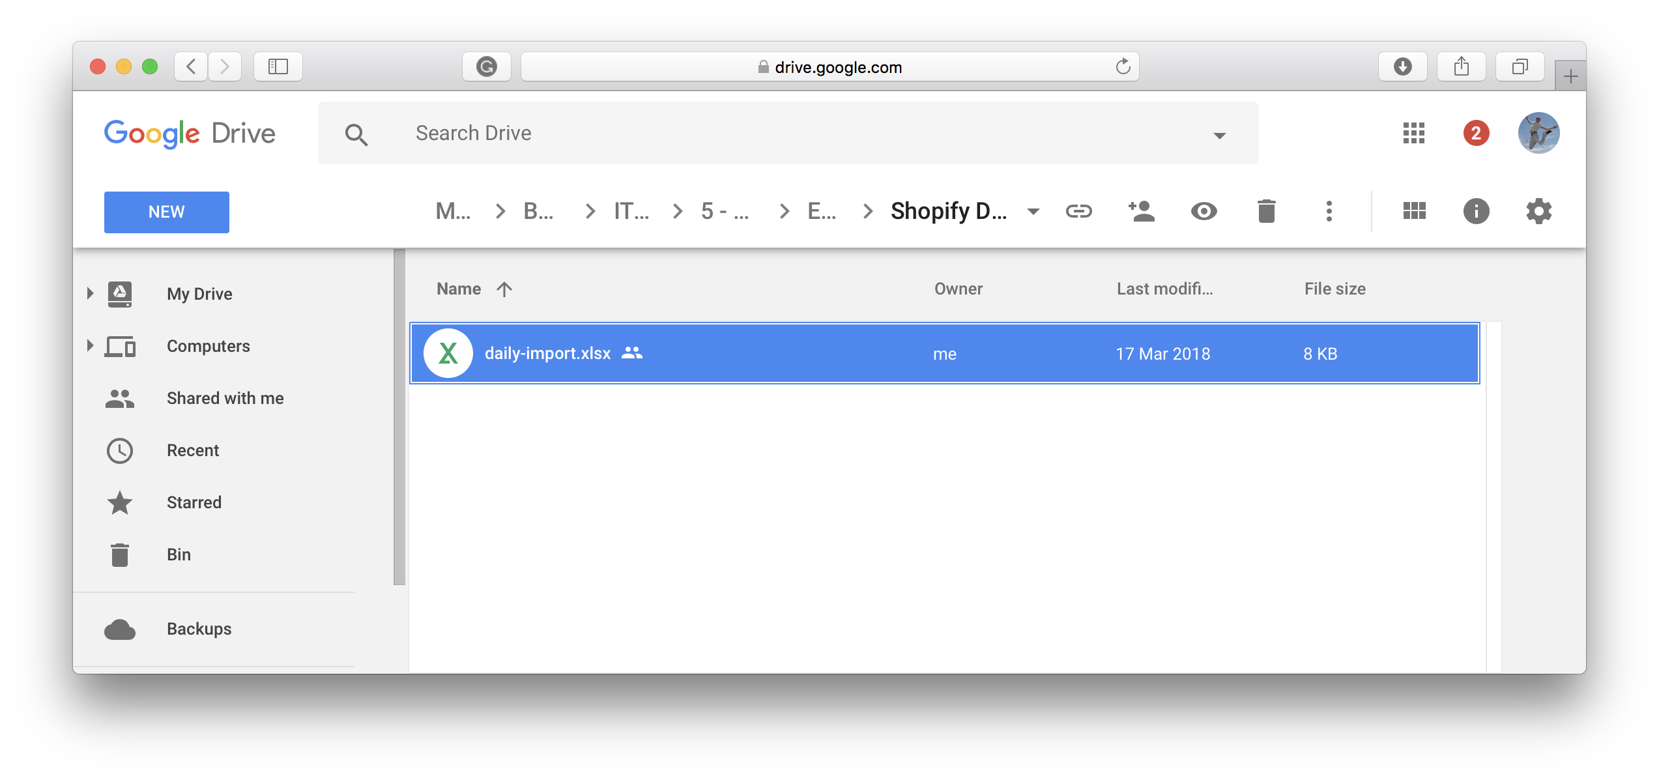Go to Shared with me

coord(225,398)
